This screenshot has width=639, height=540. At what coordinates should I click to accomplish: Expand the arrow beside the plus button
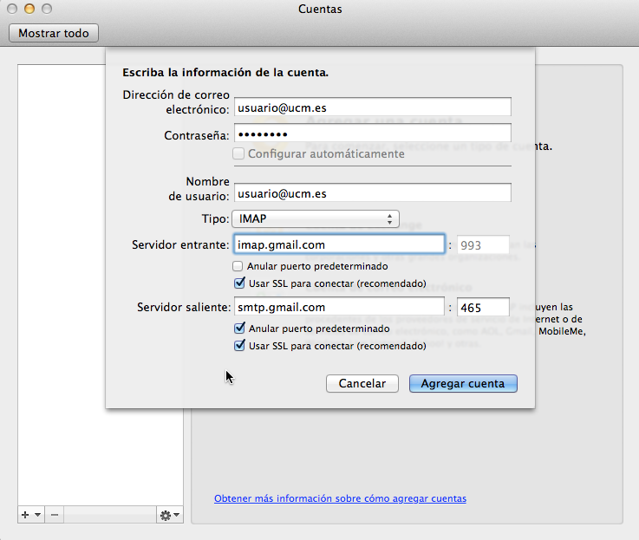pos(37,515)
